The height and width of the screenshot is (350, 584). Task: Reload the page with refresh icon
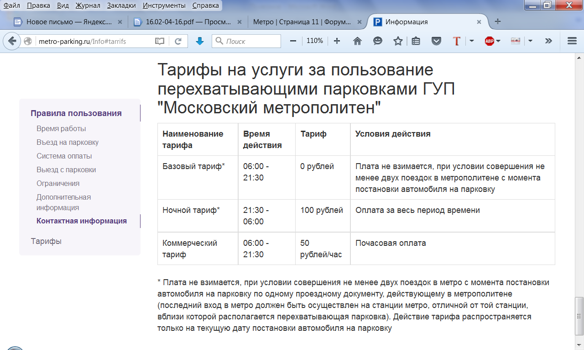click(x=178, y=41)
